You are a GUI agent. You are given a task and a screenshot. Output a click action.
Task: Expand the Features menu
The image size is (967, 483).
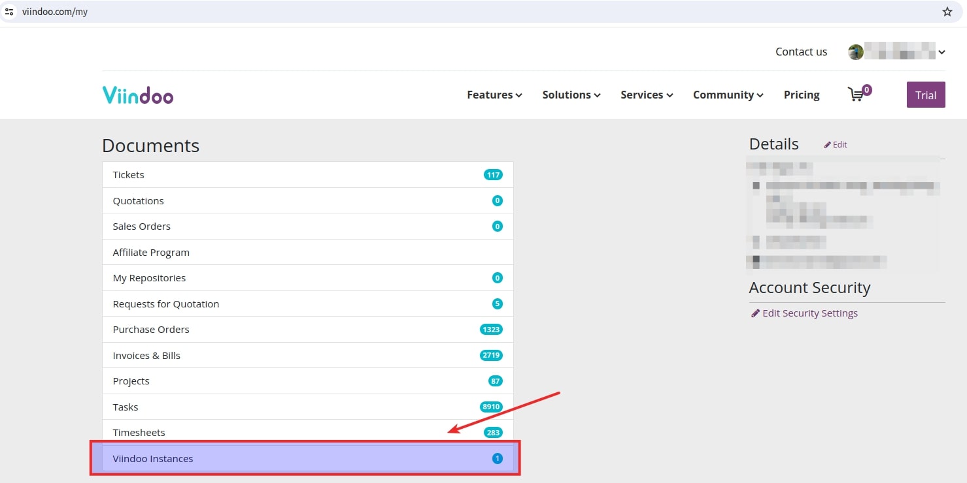494,95
